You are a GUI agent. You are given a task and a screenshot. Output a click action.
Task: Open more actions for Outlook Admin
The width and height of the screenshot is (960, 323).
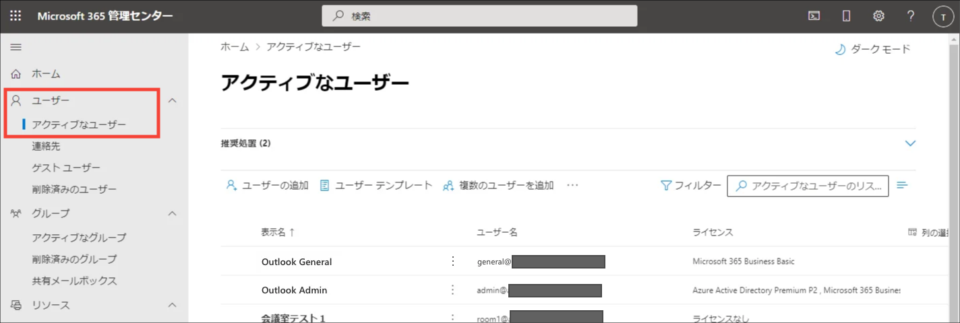(453, 290)
